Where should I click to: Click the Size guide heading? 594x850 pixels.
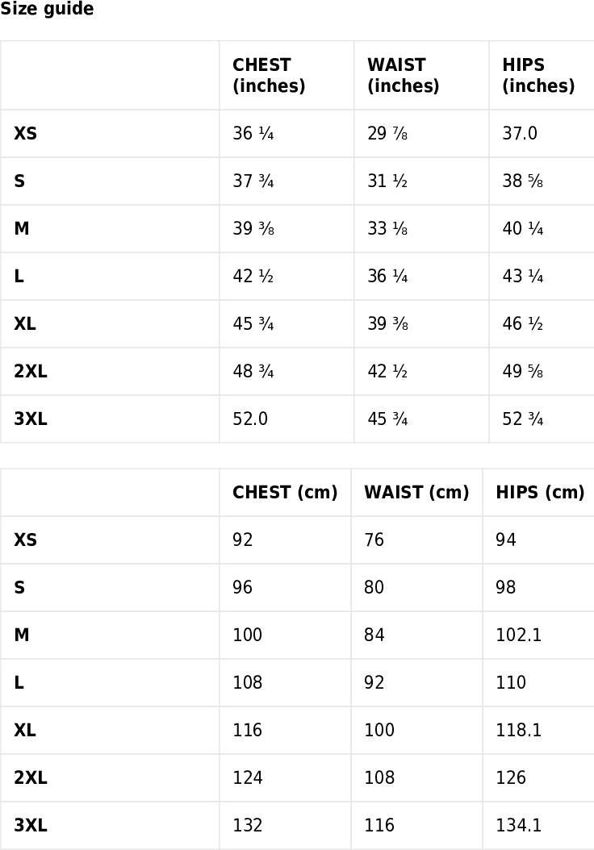47,10
